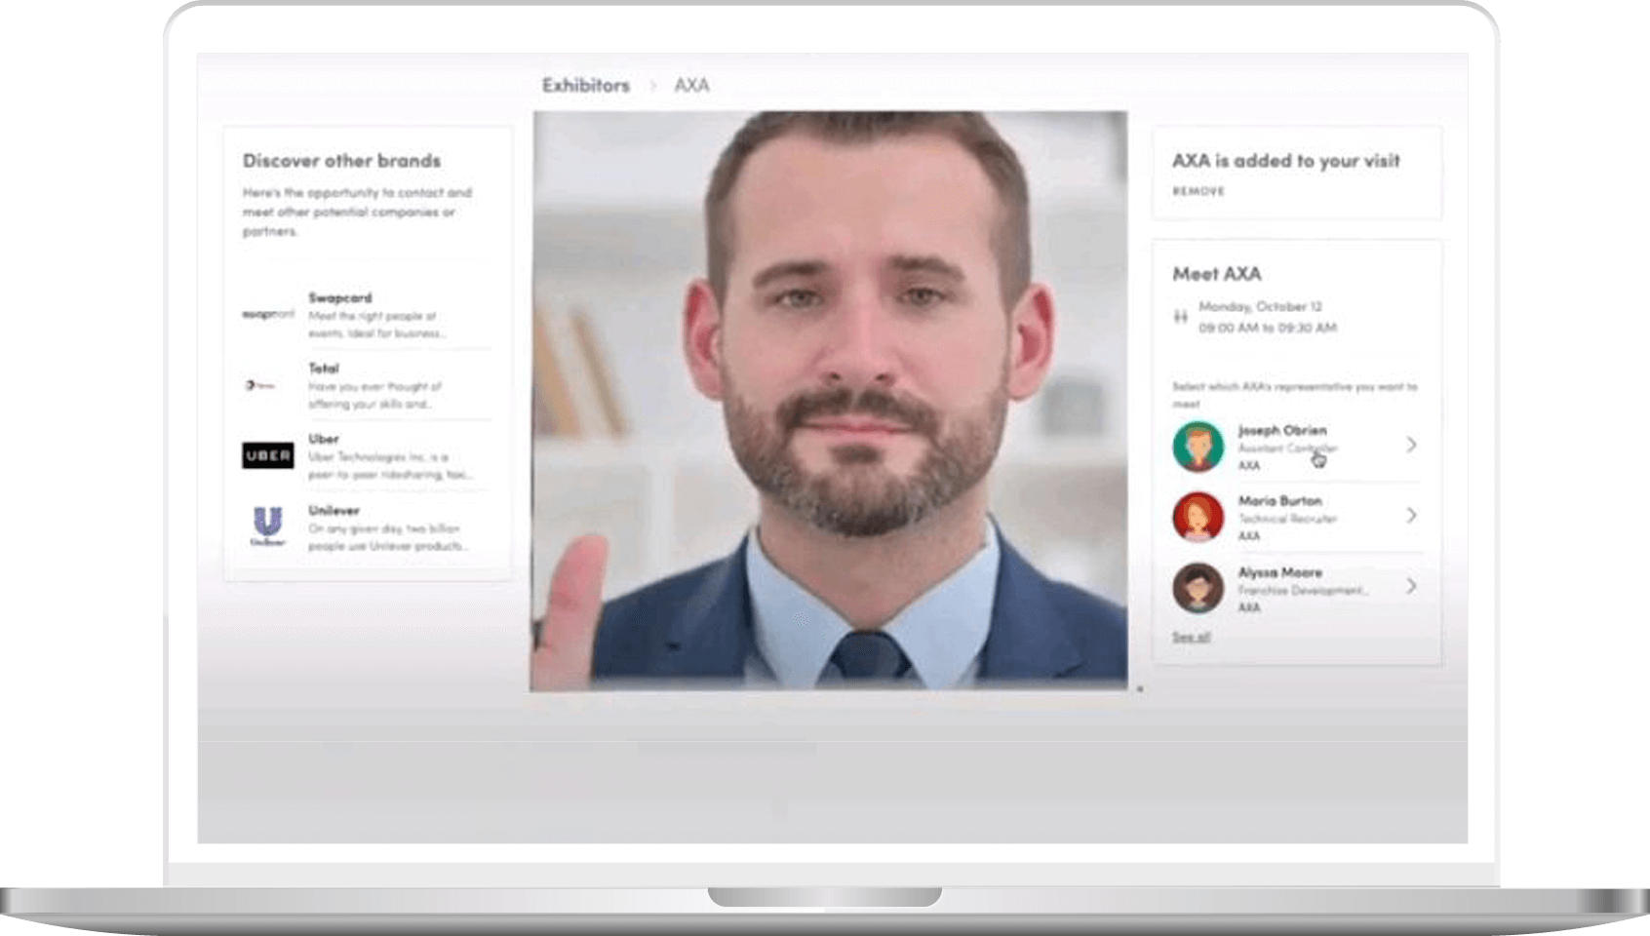Click the breadcrumb separator arrow
The image size is (1650, 936).
(x=652, y=86)
